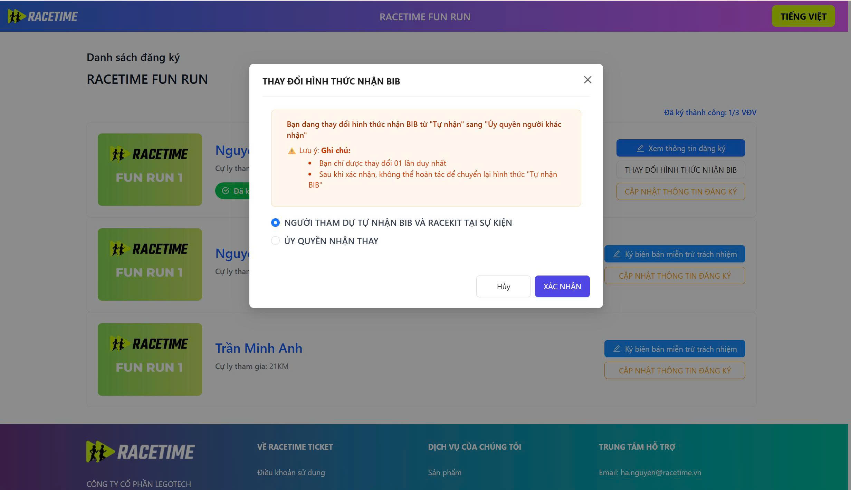Viewport: 851px width, 490px height.
Task: Click the 'DỊCH VỤ CỦA CHÚNG TÔI' footer heading
Action: tap(475, 447)
